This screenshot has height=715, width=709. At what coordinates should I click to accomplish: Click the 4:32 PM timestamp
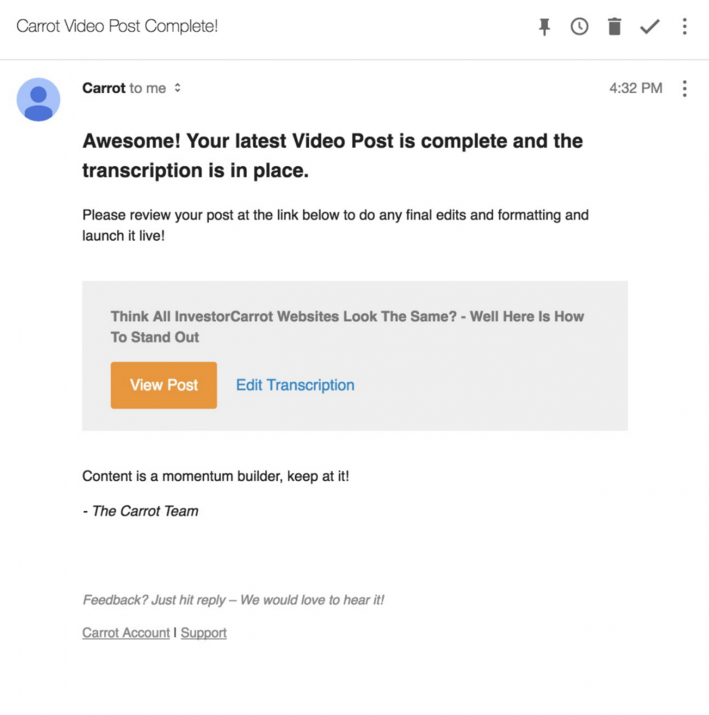(x=635, y=88)
